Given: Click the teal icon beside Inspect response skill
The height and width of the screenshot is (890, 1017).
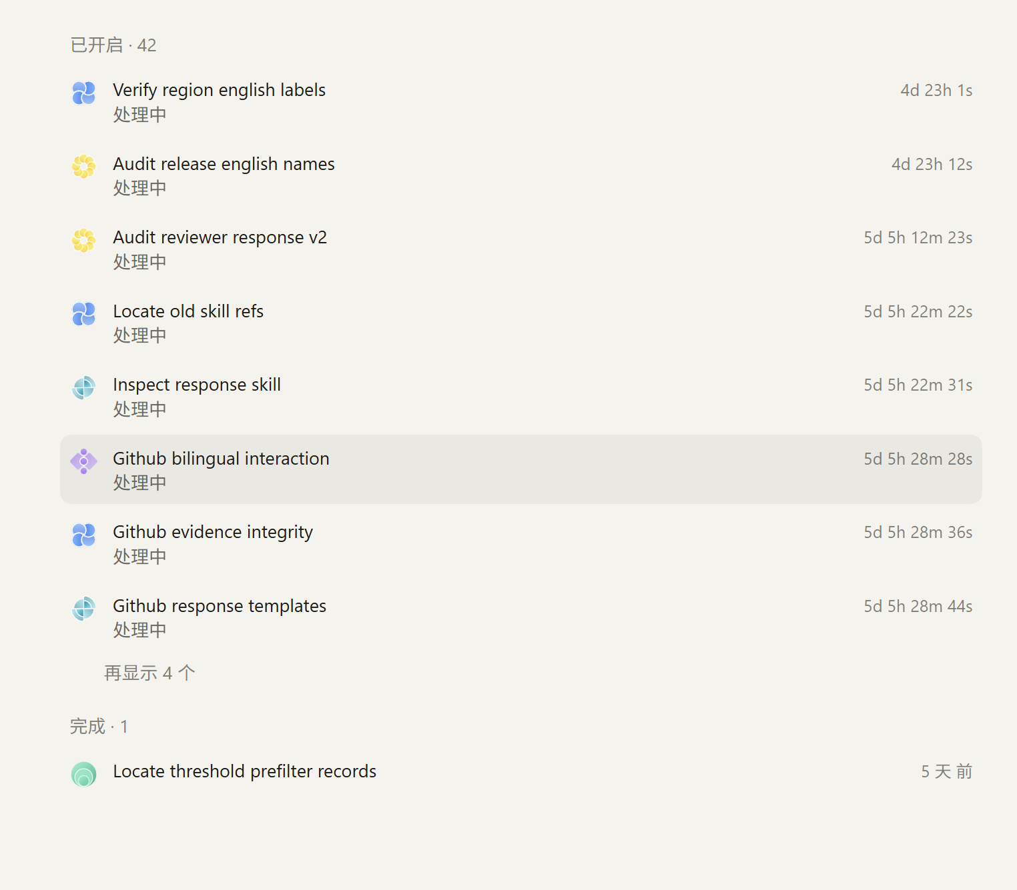Looking at the screenshot, I should pos(83,387).
